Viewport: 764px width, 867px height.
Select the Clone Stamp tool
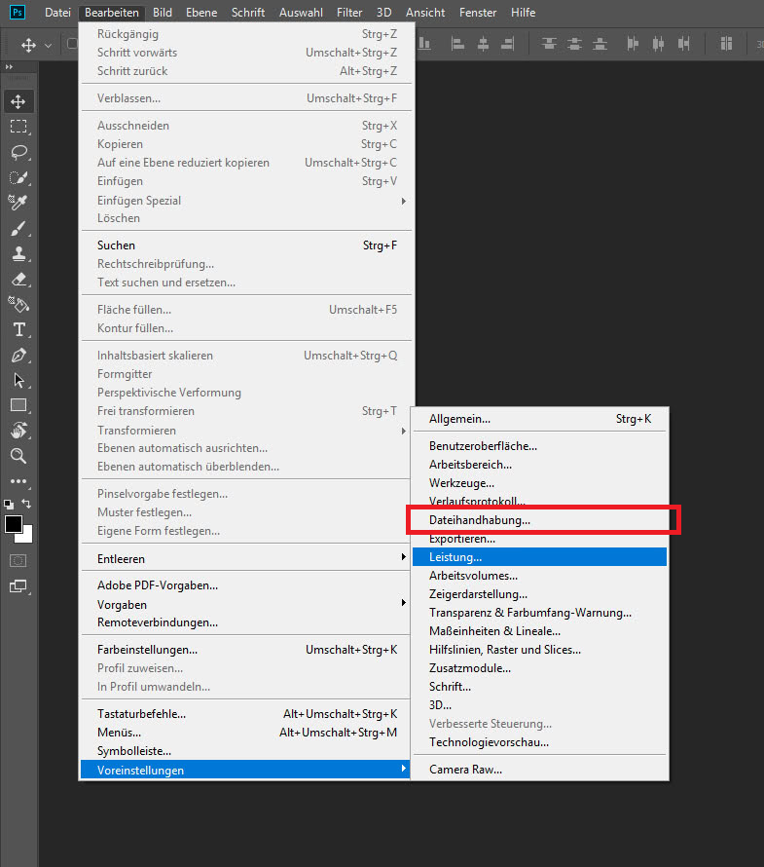[x=18, y=254]
